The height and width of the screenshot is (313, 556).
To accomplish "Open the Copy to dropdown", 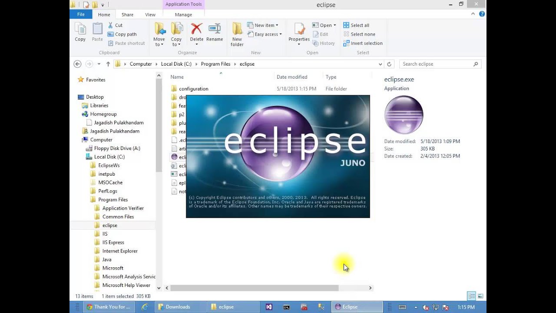I will coord(176,35).
